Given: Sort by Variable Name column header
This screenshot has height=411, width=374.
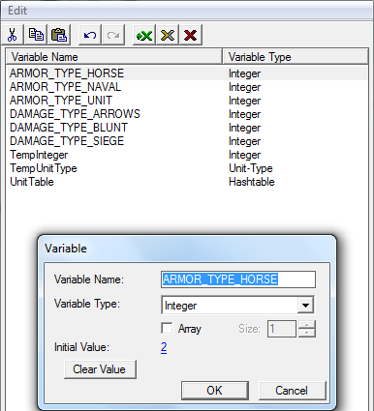Looking at the screenshot, I should point(114,57).
